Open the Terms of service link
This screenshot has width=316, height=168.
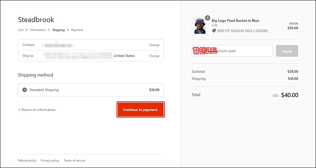pyautogui.click(x=74, y=161)
